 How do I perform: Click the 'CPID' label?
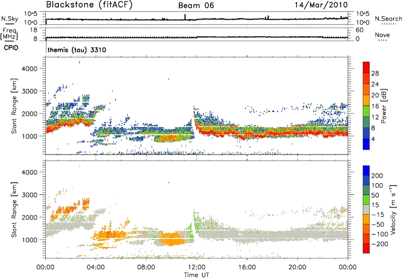pyautogui.click(x=11, y=48)
